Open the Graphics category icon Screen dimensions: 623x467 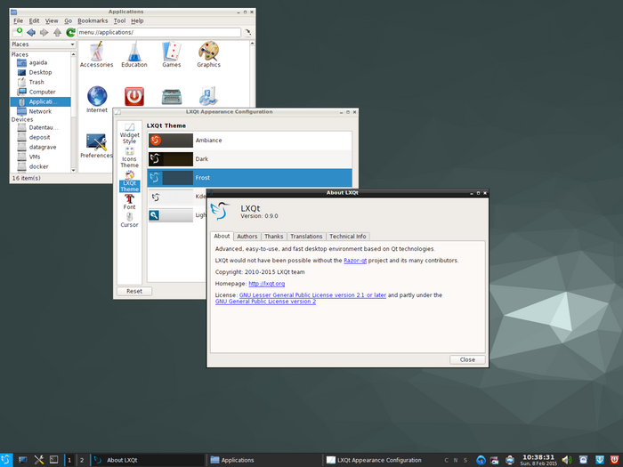(208, 53)
